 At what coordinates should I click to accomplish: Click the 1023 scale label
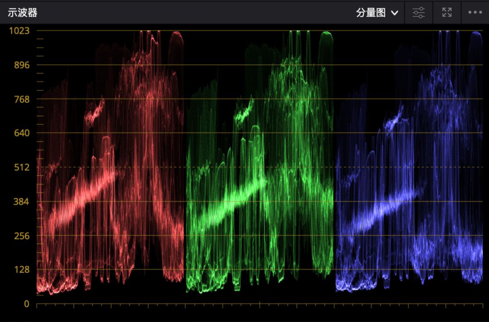19,30
